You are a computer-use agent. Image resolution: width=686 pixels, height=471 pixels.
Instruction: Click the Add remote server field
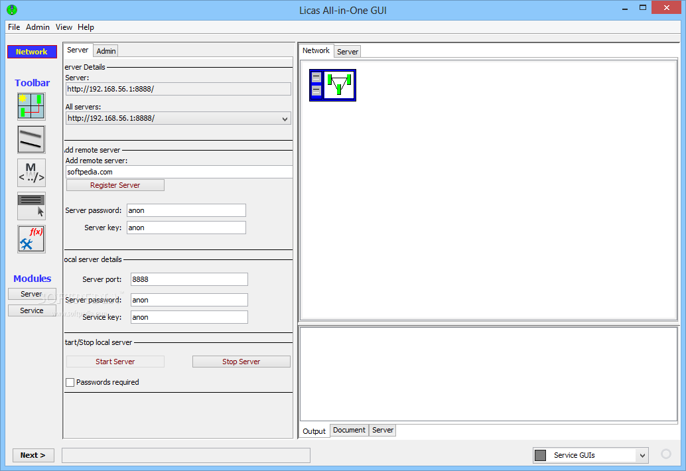pos(179,172)
